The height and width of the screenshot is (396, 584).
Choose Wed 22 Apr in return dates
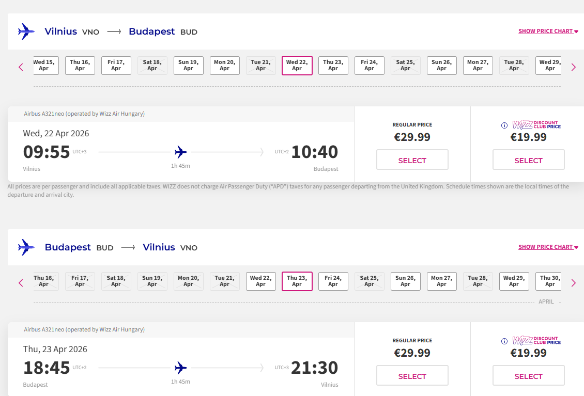click(260, 281)
